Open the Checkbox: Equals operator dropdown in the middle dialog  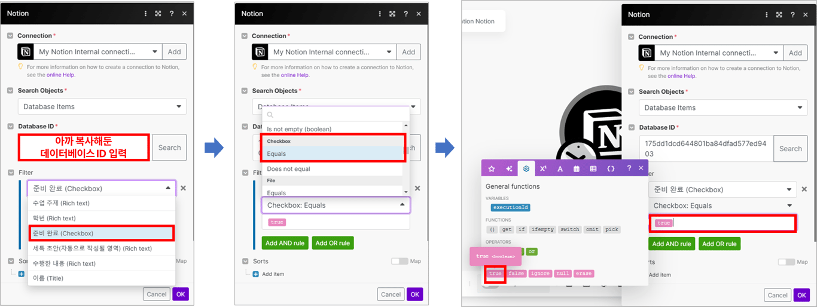click(x=336, y=205)
